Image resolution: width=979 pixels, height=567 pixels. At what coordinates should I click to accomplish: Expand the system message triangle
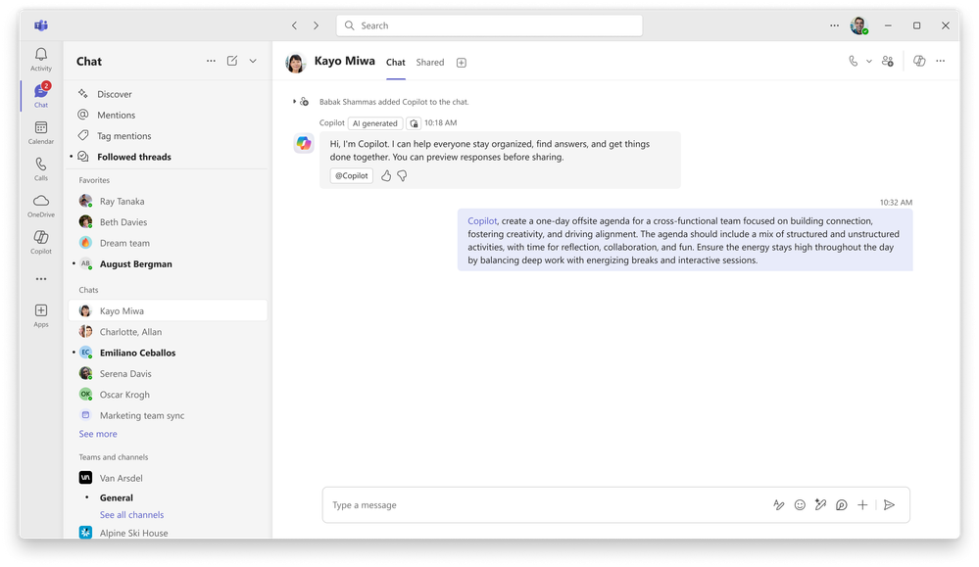[294, 102]
